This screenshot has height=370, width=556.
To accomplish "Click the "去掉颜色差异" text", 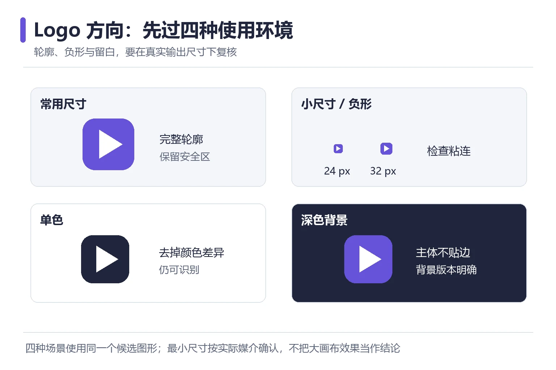I will 191,253.
